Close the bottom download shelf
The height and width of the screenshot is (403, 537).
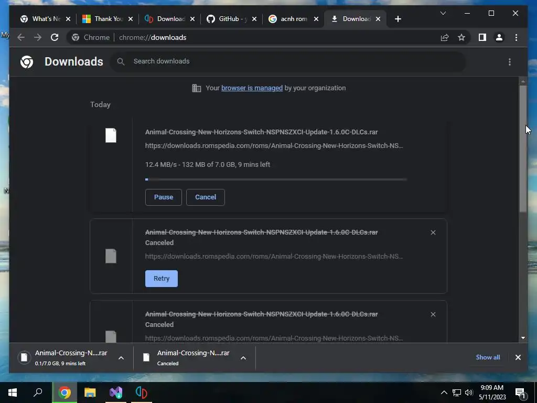[x=518, y=357]
